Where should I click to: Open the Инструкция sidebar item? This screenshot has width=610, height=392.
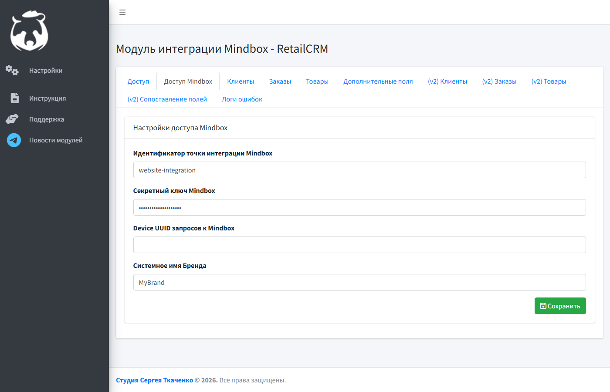pos(54,98)
